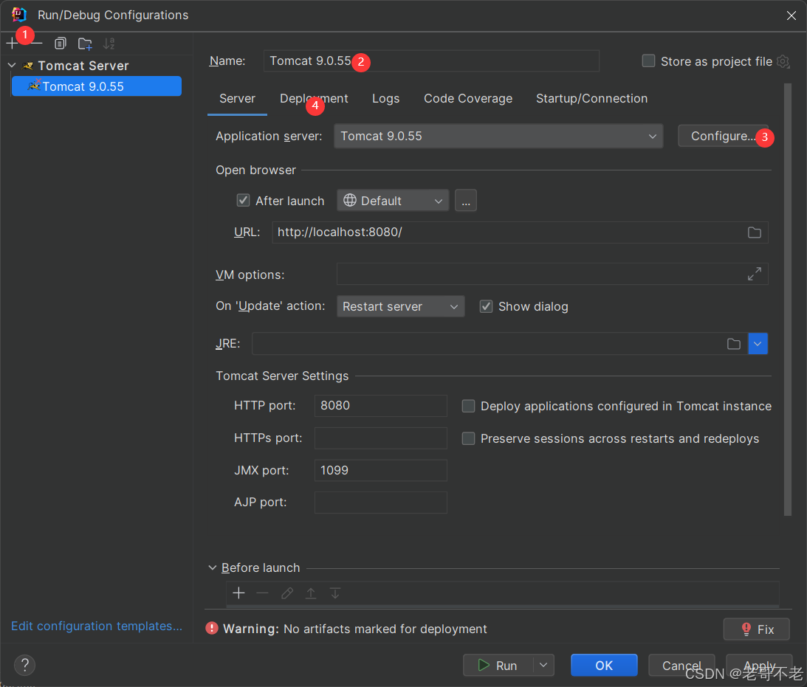Click the Name input field

tap(431, 61)
